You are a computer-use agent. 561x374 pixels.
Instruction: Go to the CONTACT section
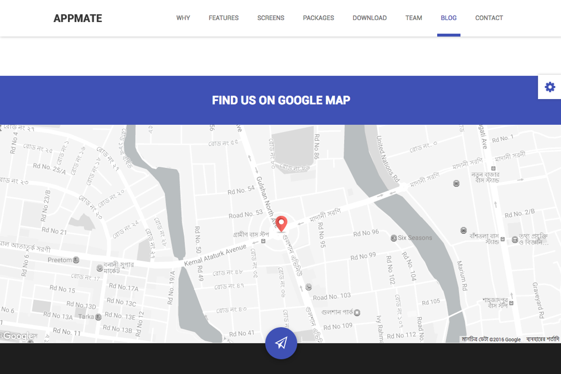489,18
